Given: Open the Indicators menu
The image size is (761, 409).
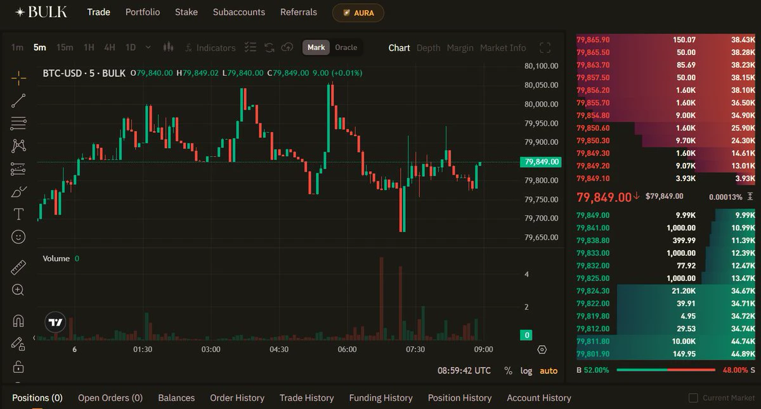Looking at the screenshot, I should (x=211, y=47).
